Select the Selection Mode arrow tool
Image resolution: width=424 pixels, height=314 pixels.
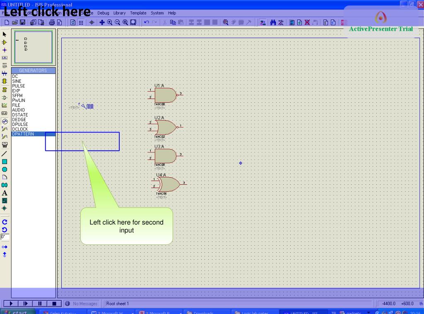click(x=5, y=34)
